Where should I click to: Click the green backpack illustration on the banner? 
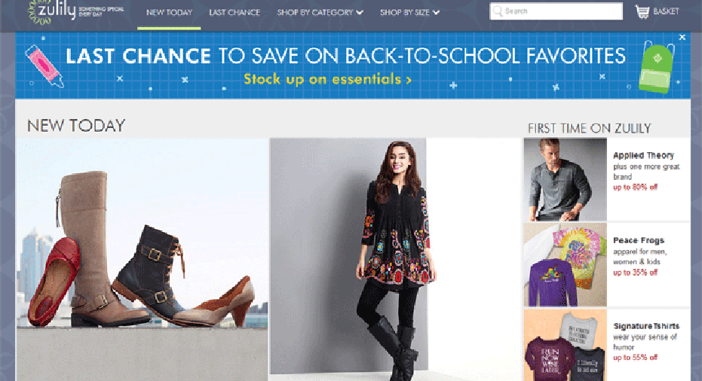tap(656, 66)
